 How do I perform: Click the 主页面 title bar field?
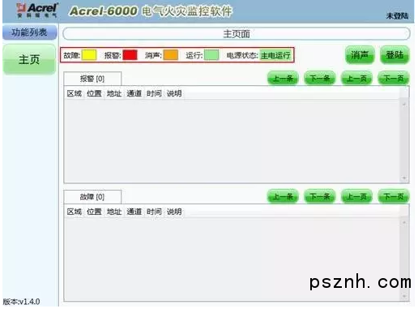[x=237, y=34]
